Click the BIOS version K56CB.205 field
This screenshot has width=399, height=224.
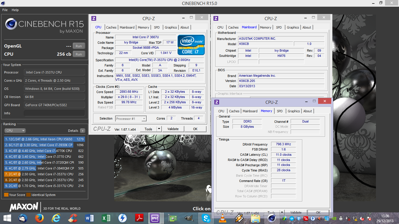(281, 81)
